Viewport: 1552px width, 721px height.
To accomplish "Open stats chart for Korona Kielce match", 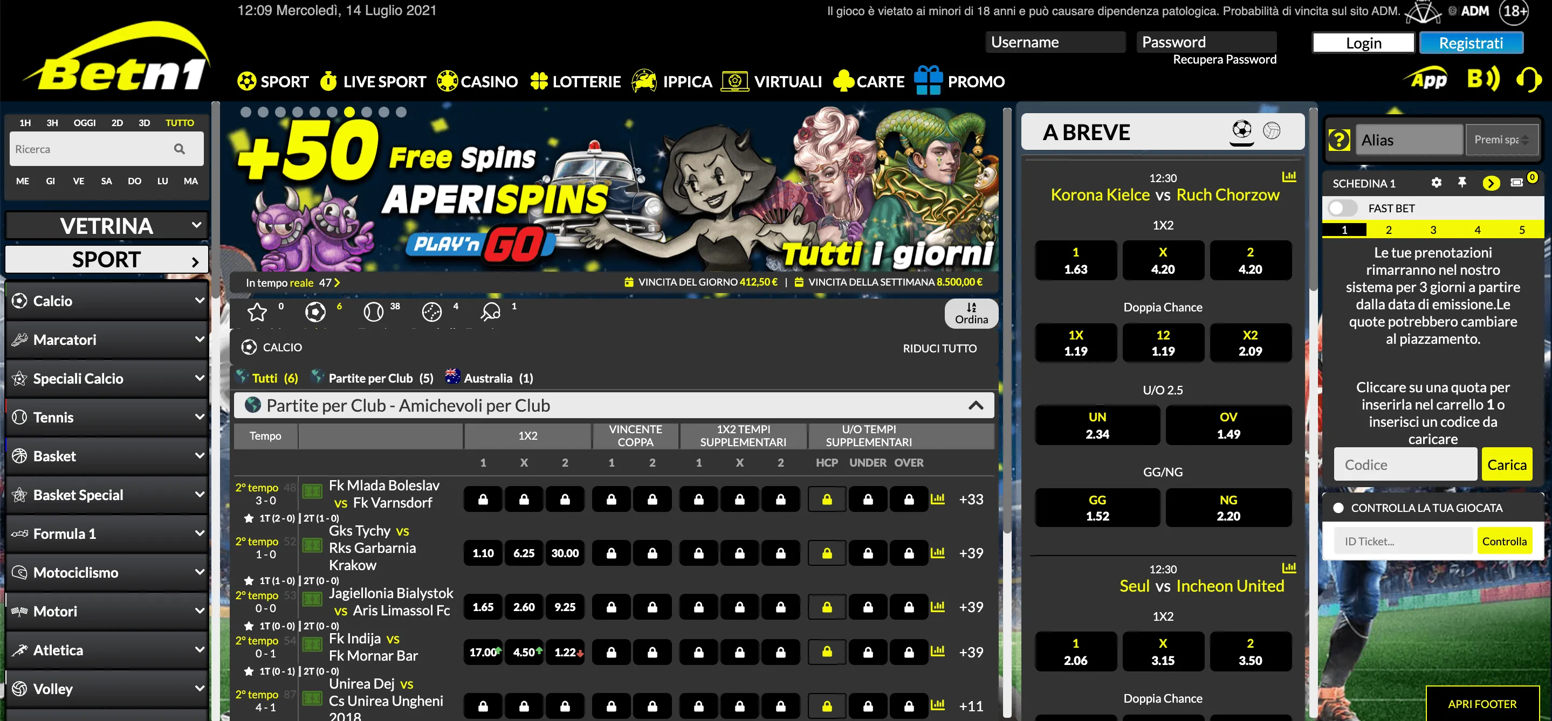I will click(1289, 177).
